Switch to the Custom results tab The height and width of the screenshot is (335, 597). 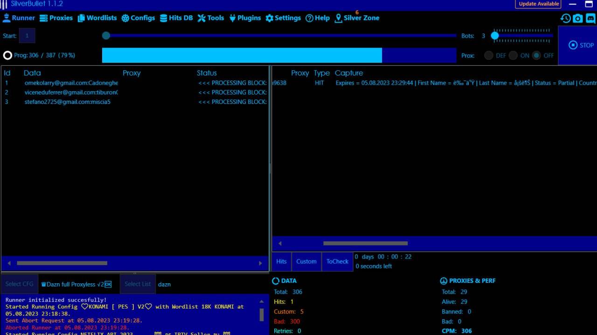click(306, 261)
